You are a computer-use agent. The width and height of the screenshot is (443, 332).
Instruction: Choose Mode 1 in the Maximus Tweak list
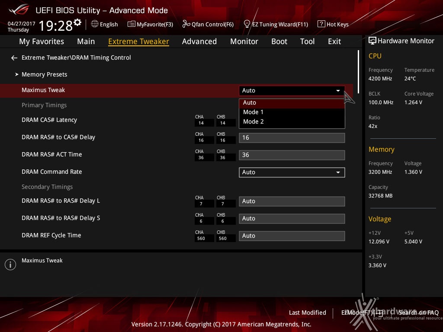(292, 112)
